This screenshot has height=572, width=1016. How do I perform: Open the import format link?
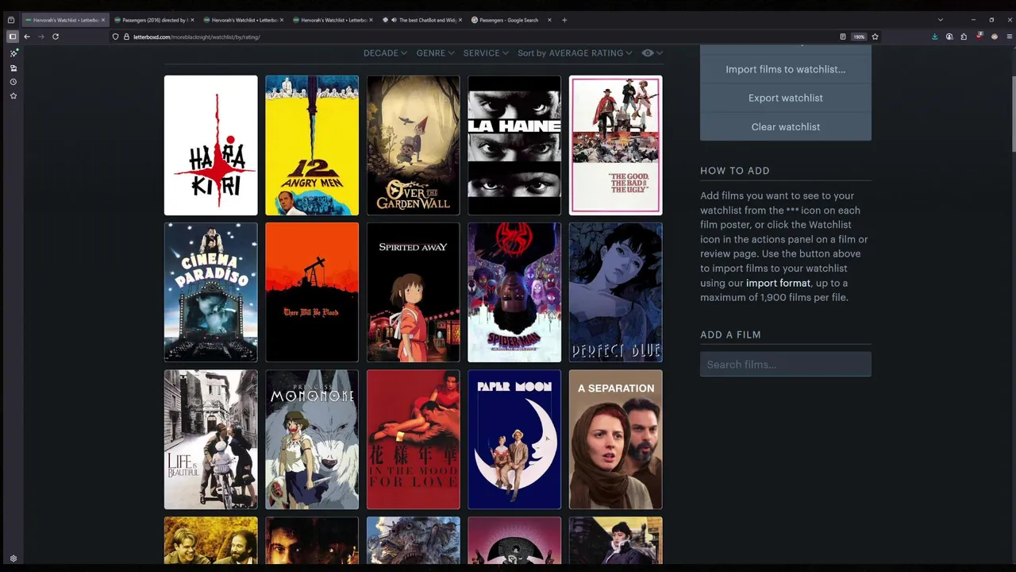(778, 283)
